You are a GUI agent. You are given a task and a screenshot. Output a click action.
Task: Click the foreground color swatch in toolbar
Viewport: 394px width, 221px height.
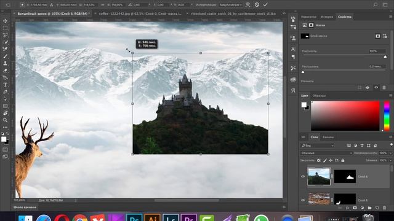pos(4,139)
